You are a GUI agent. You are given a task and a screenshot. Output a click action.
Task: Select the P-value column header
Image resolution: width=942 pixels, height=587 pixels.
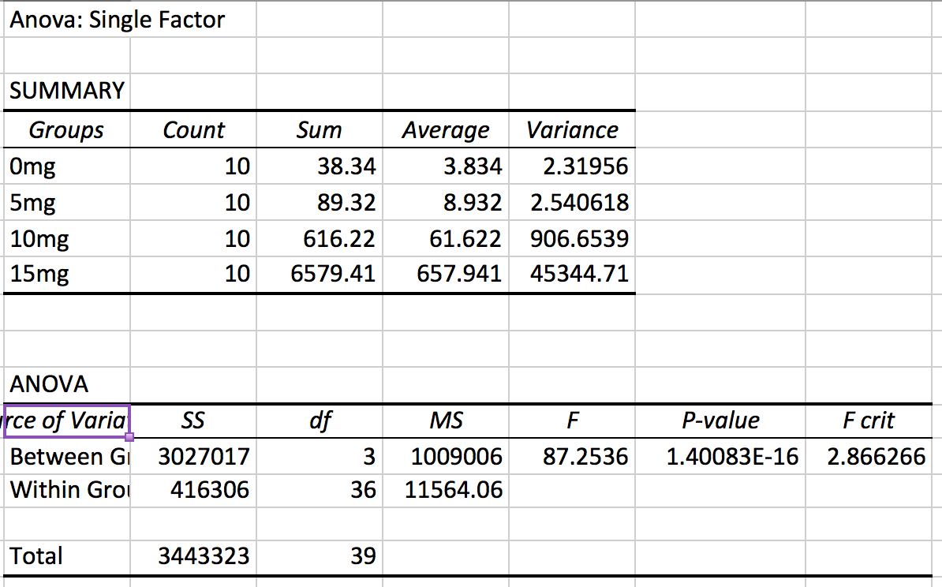[x=720, y=421]
